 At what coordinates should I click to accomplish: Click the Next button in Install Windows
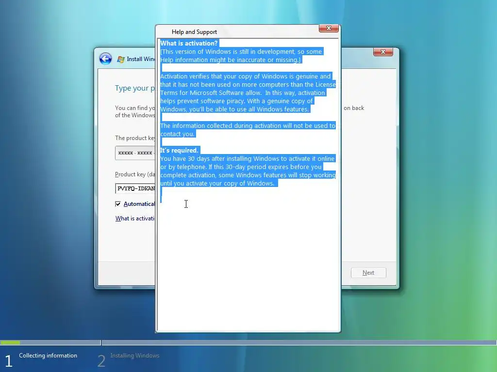(368, 273)
